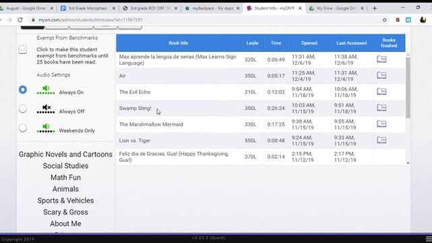Switch to the August - Google Drive tab
Viewport: 432px width, 243px height.
pyautogui.click(x=25, y=8)
